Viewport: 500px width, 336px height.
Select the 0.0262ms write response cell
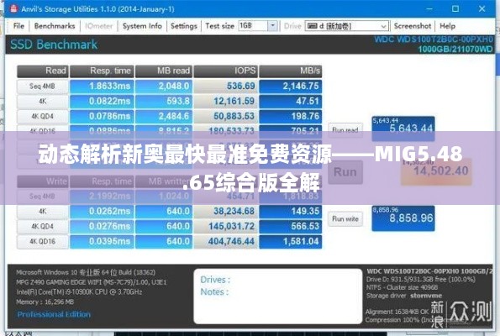[102, 211]
